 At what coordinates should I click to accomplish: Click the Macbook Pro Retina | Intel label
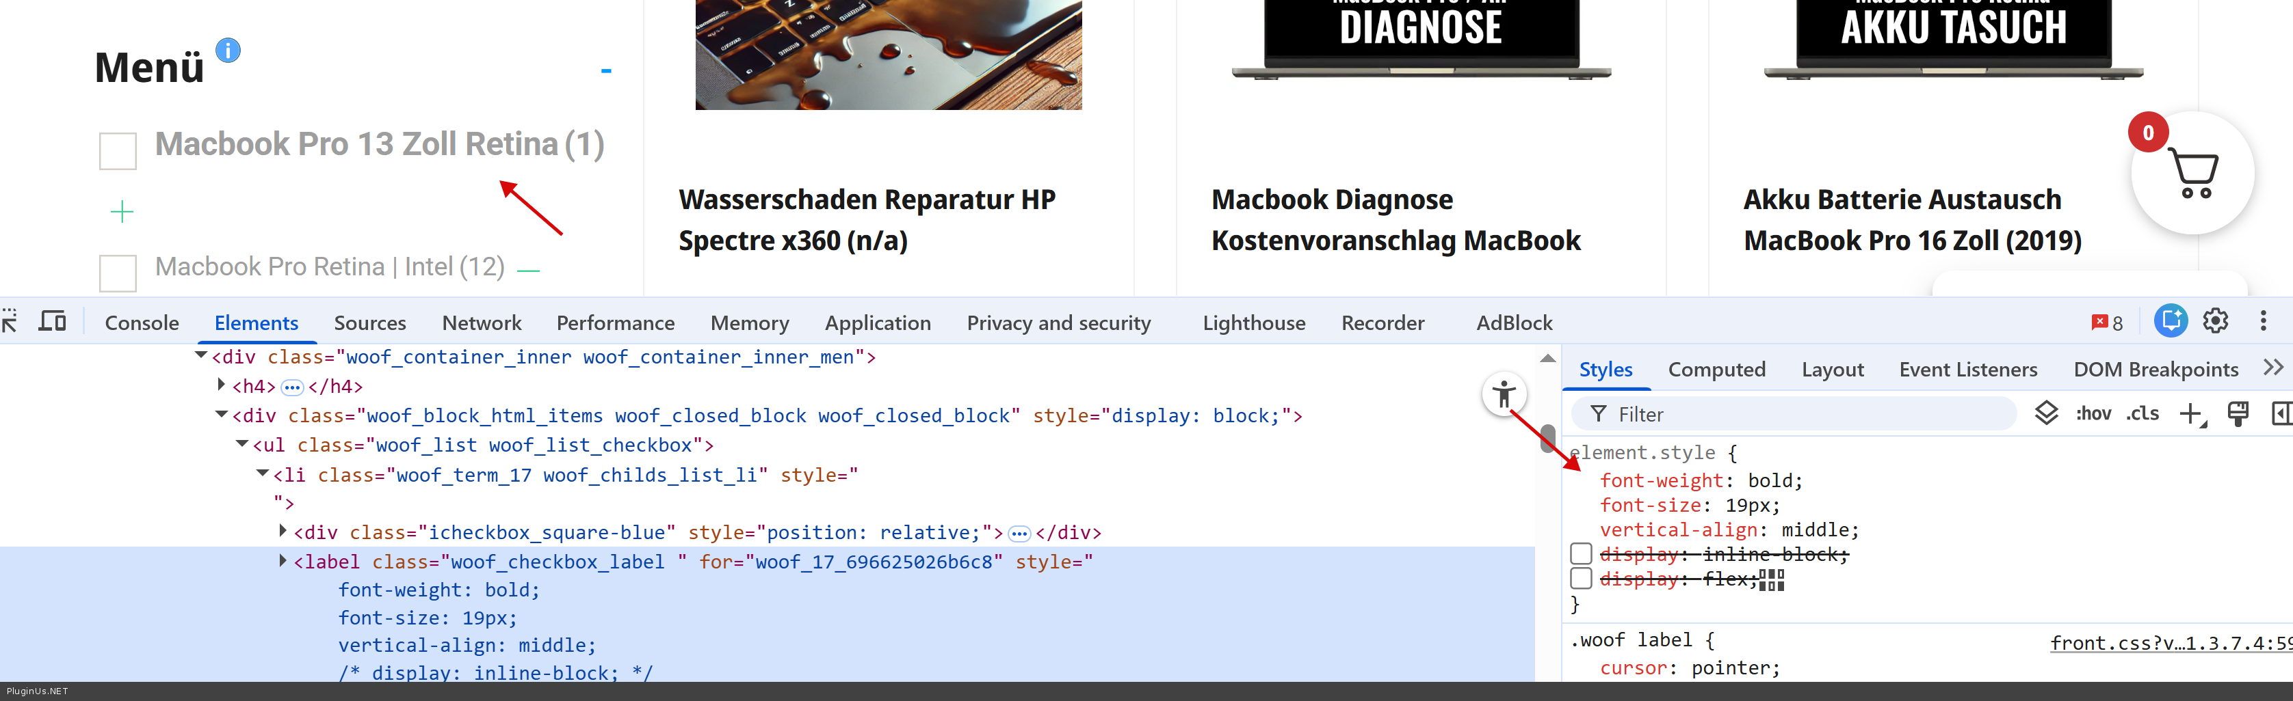coord(329,267)
